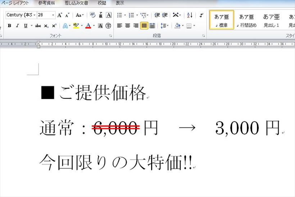Open the font name dropdown

pos(35,15)
